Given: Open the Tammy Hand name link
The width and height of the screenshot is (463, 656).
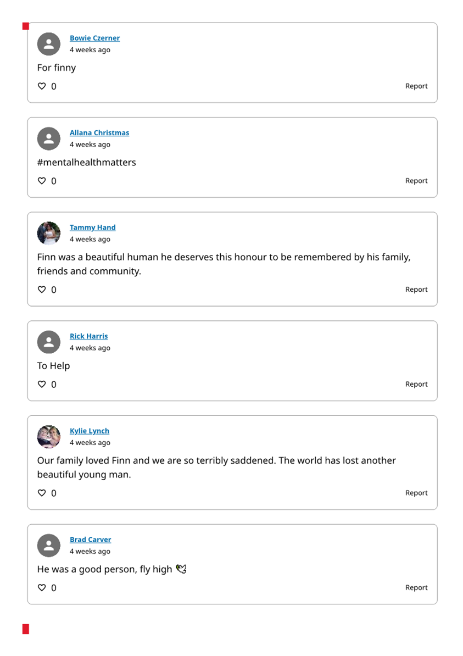Looking at the screenshot, I should click(92, 227).
